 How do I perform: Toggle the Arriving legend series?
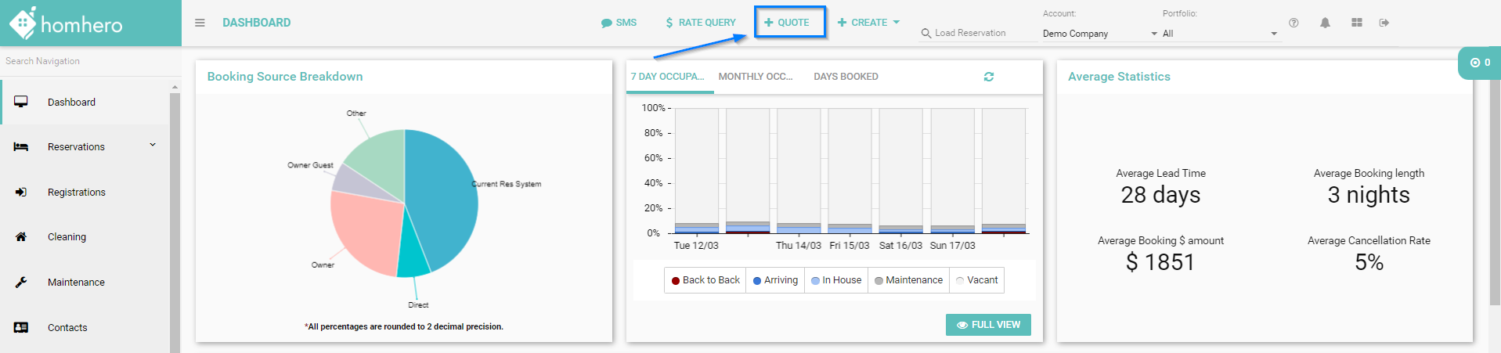tap(775, 280)
